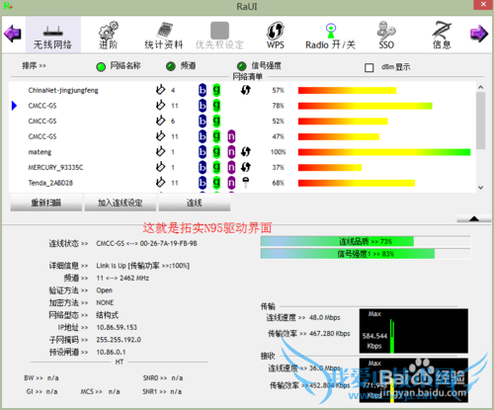Click the antenna icon on ChinaNet-jingjungfeng row
This screenshot has height=410, width=494.
point(160,90)
